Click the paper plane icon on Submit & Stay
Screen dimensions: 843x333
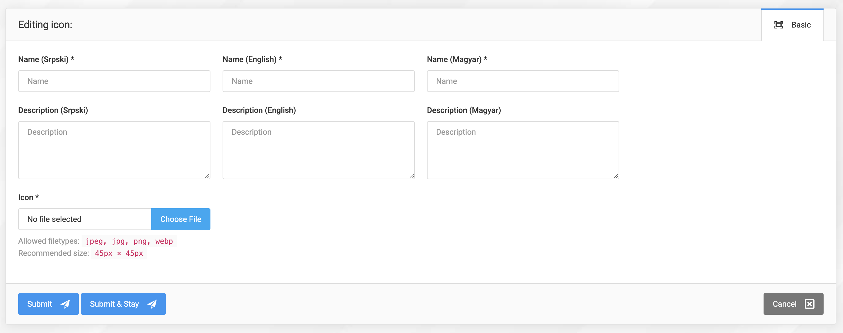[x=152, y=304]
